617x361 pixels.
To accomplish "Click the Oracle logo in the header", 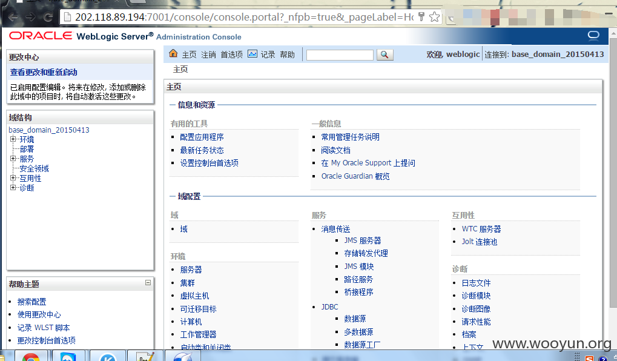I will (x=41, y=36).
